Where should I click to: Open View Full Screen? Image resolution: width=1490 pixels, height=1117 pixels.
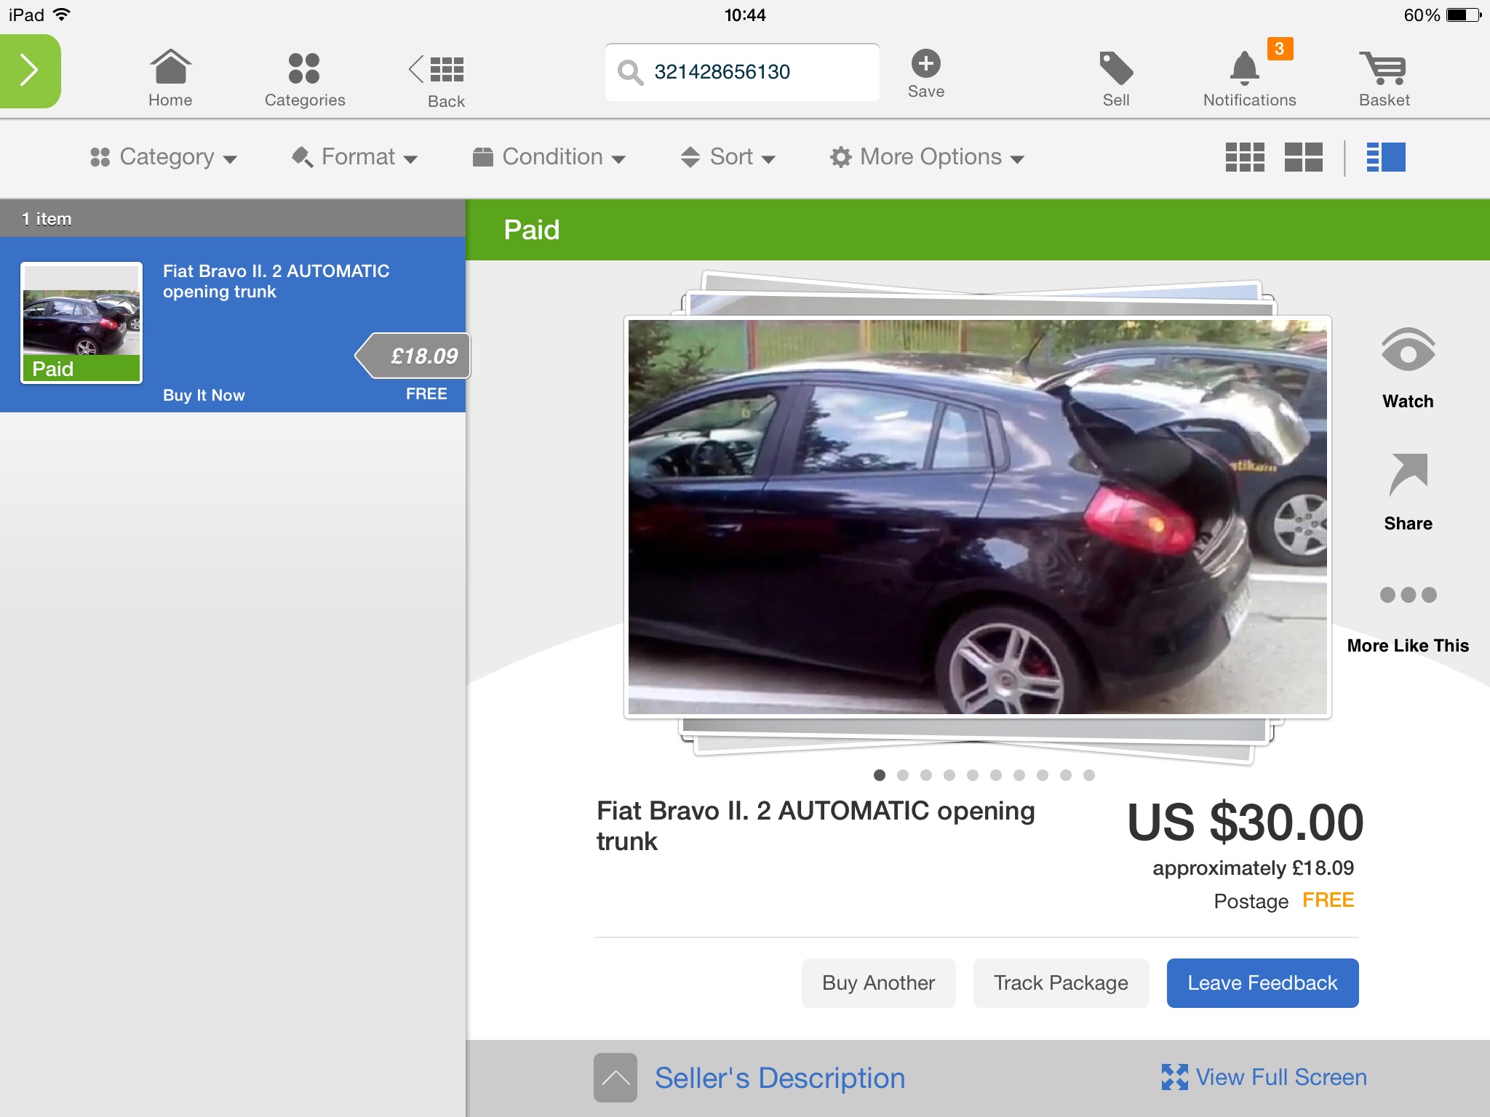point(1264,1077)
